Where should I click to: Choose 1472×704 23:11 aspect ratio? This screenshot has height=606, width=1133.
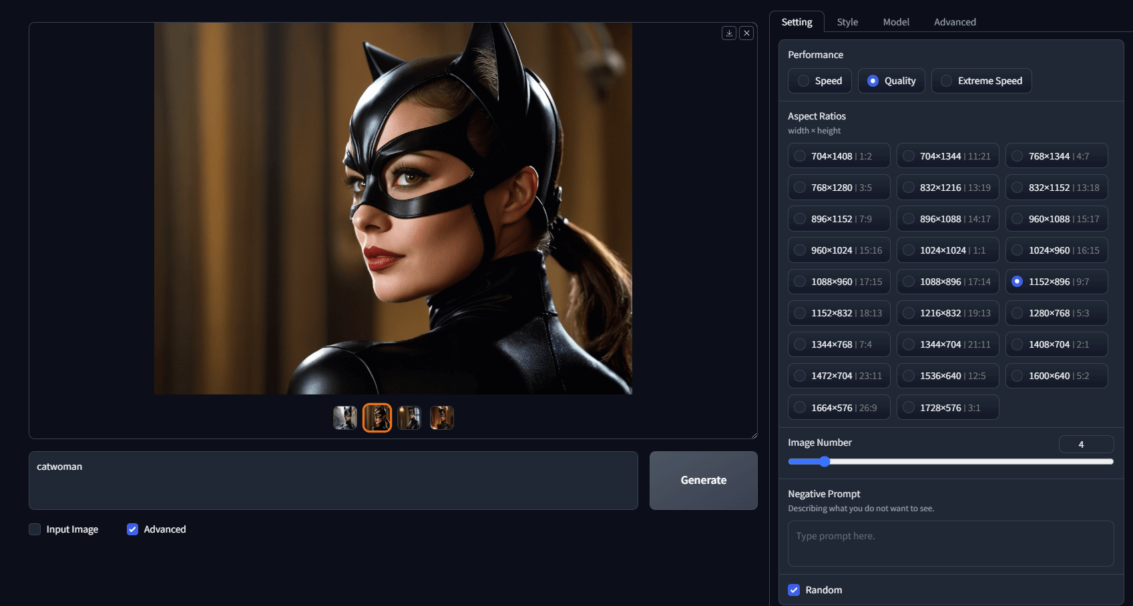[x=839, y=376]
